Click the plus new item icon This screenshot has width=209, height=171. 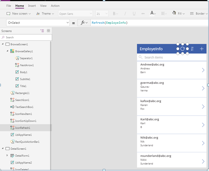coord(202,49)
